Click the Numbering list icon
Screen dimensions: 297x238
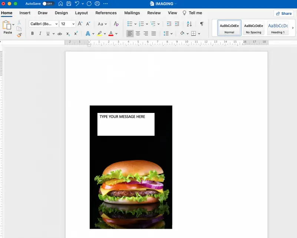pos(141,24)
